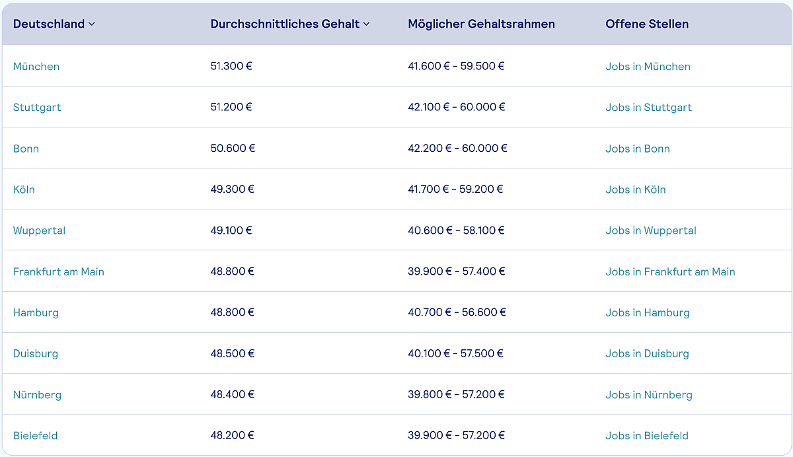Open the Hamburg city link
Viewport: 793px width, 457px height.
36,312
